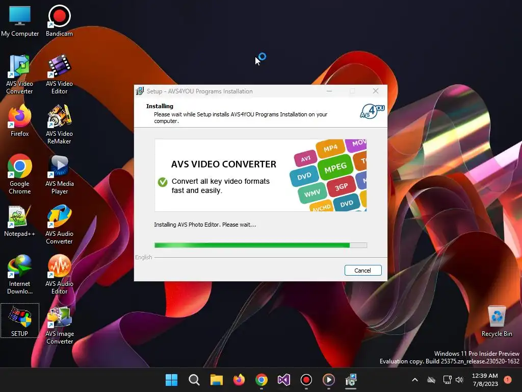
Task: Open the Windows Start menu
Action: pos(171,380)
